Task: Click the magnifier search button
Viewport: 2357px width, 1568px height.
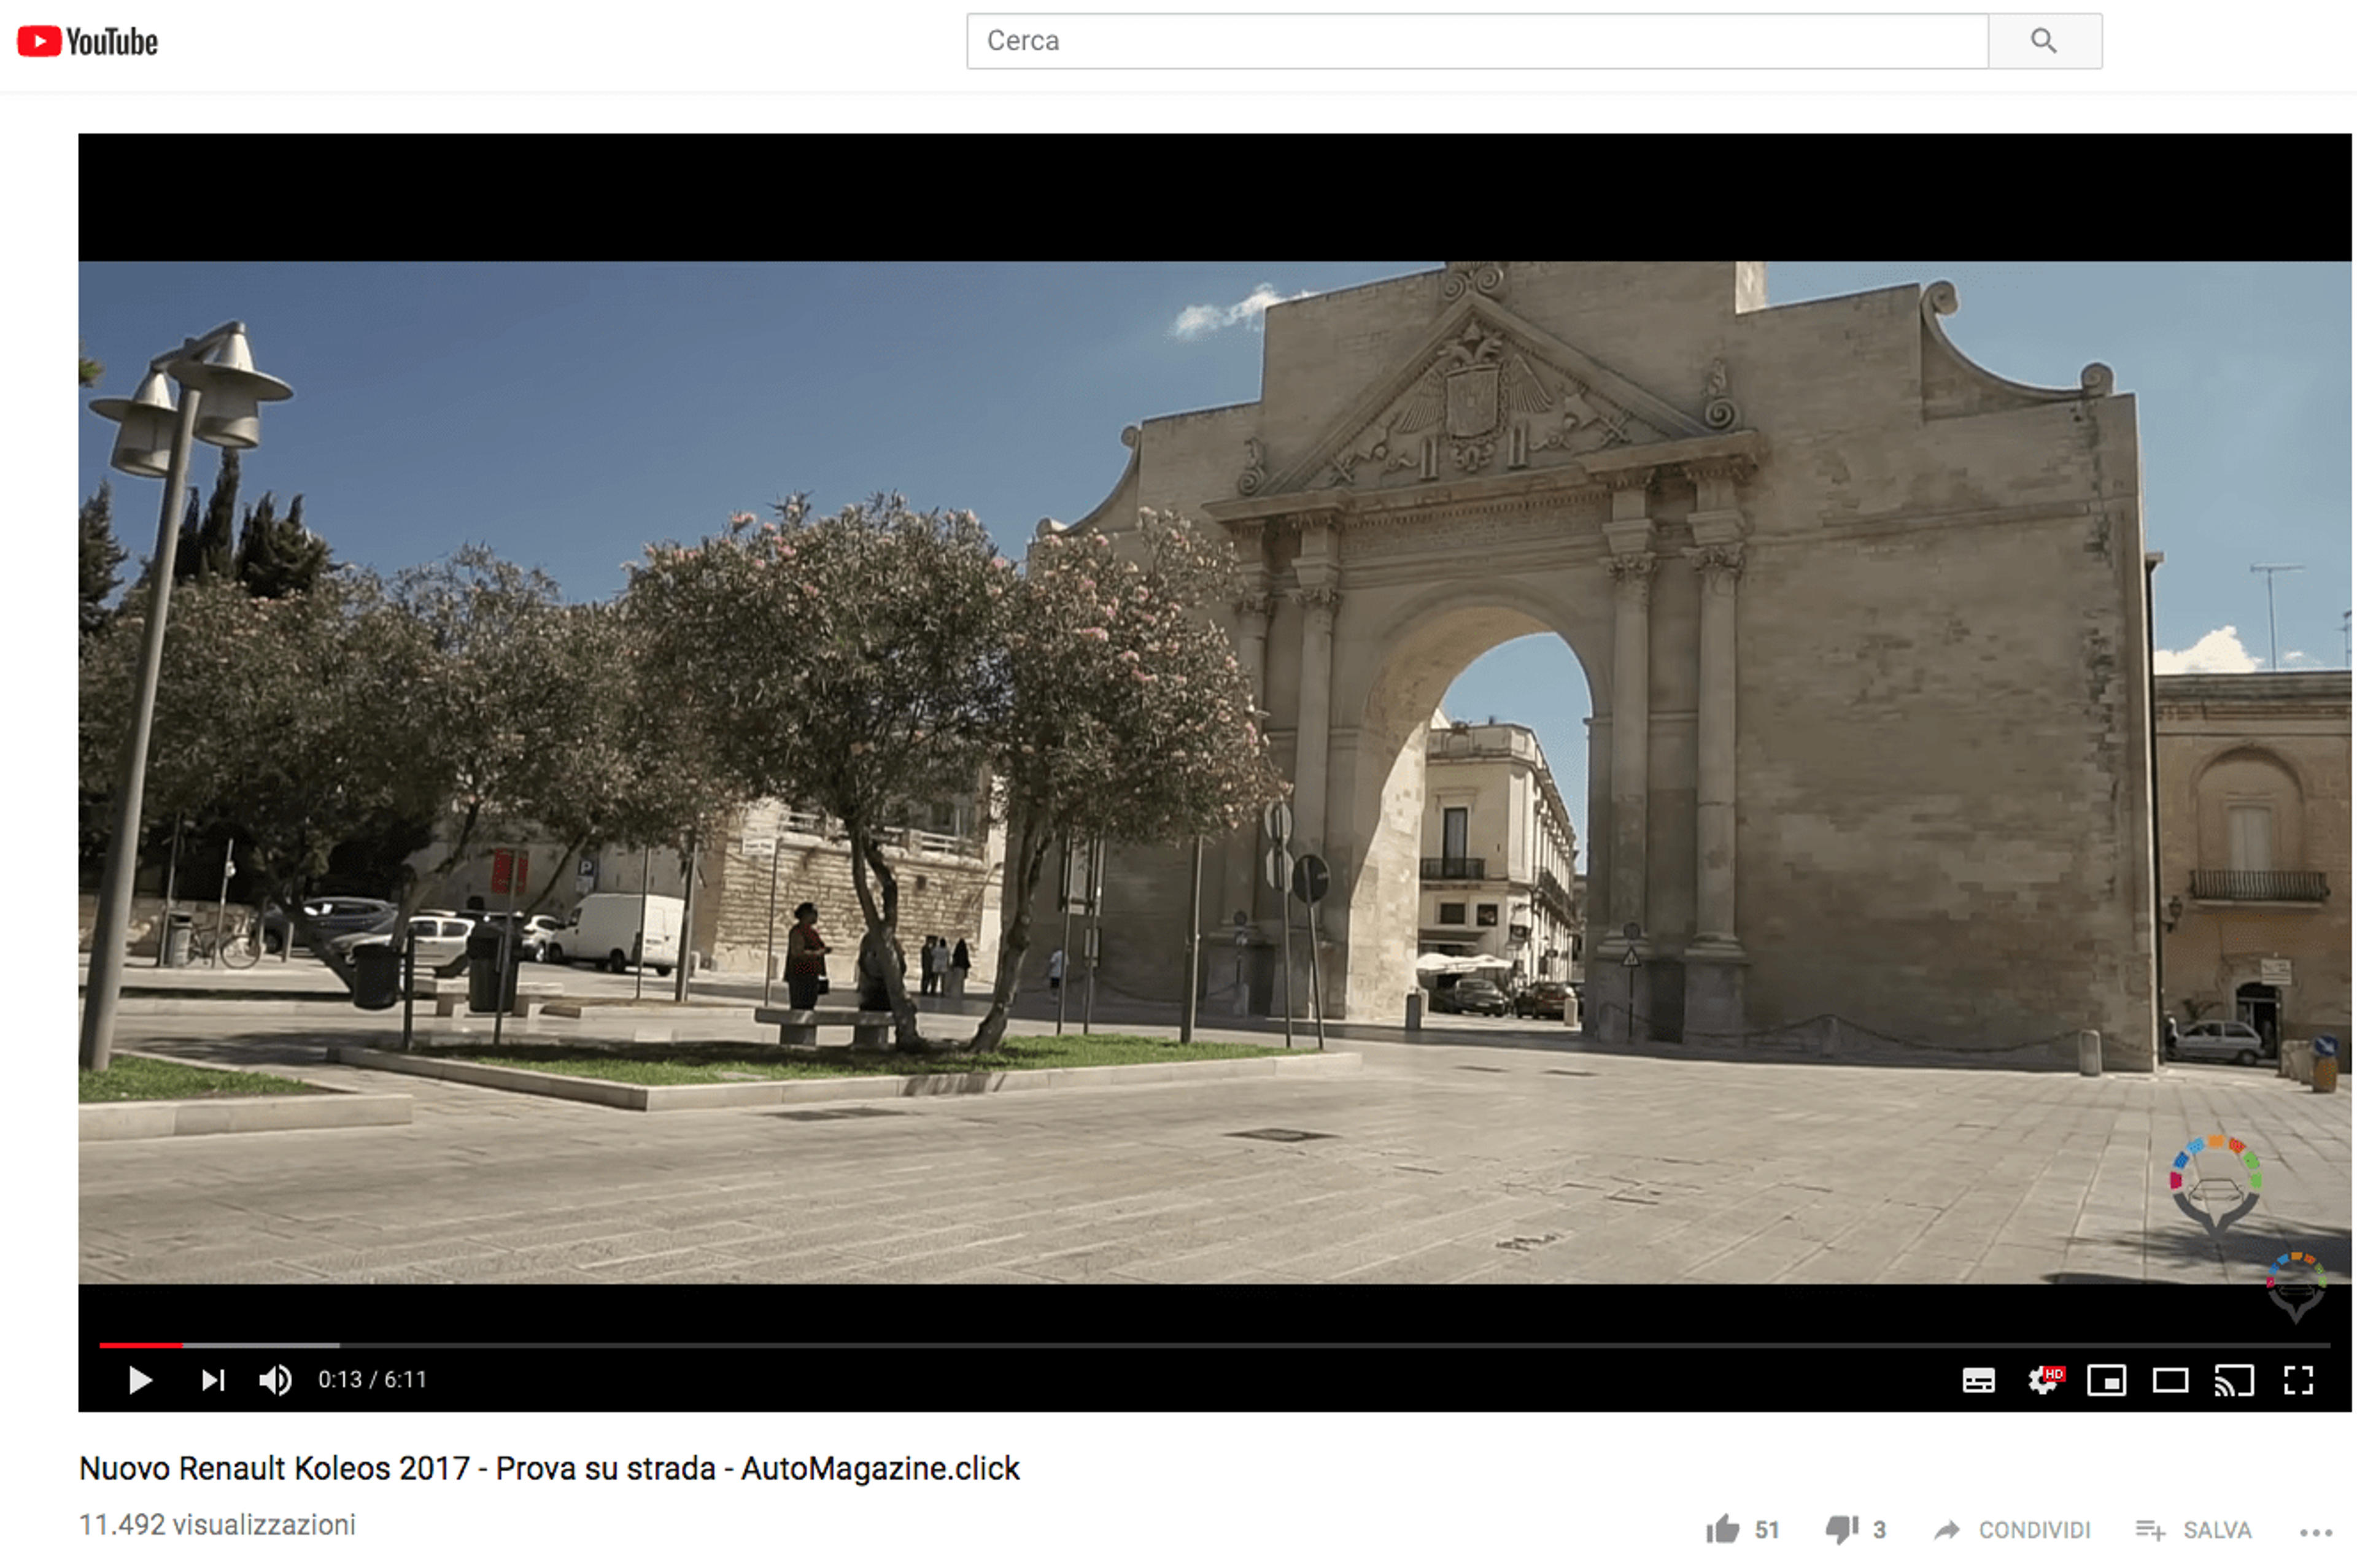Action: tap(2043, 41)
